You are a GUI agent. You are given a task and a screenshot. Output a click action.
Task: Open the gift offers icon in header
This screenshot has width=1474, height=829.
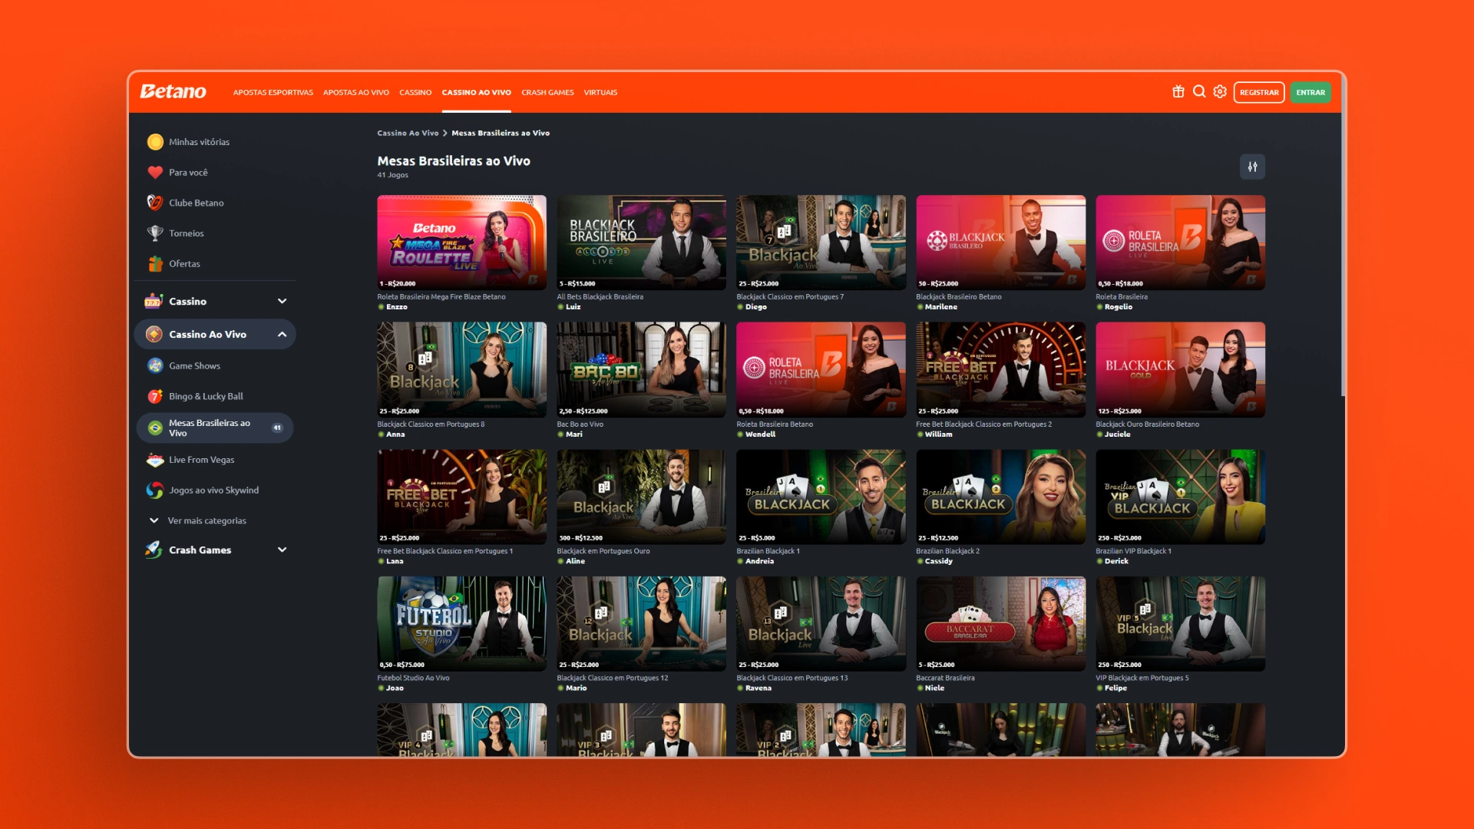(x=1178, y=92)
